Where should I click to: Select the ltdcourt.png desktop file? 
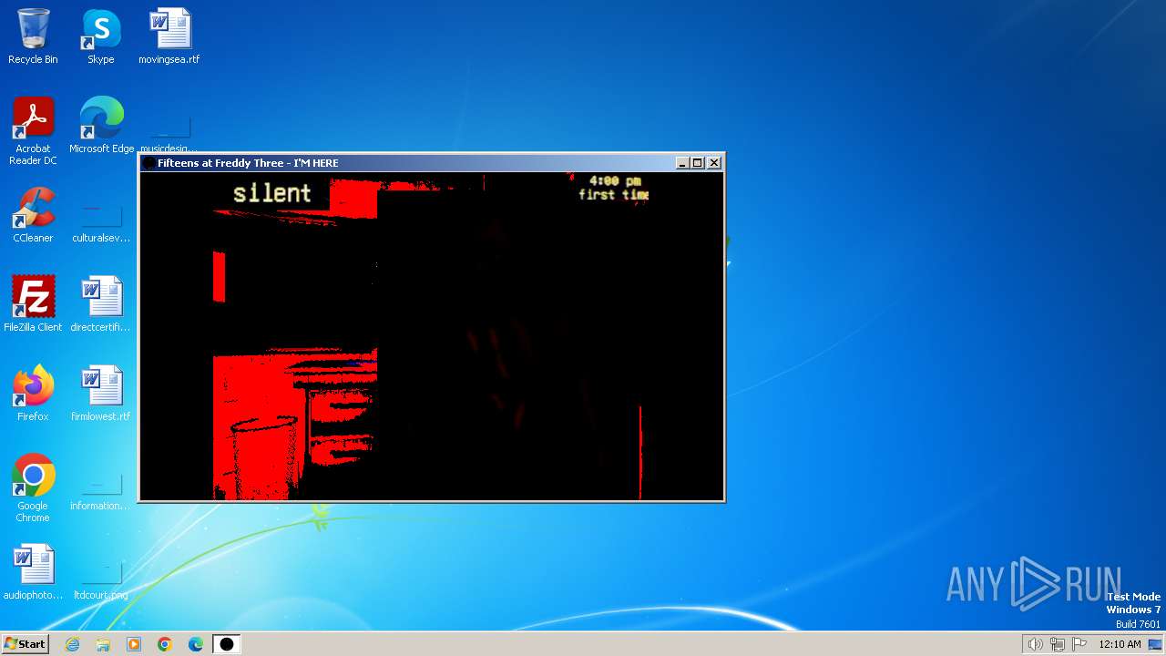[101, 579]
